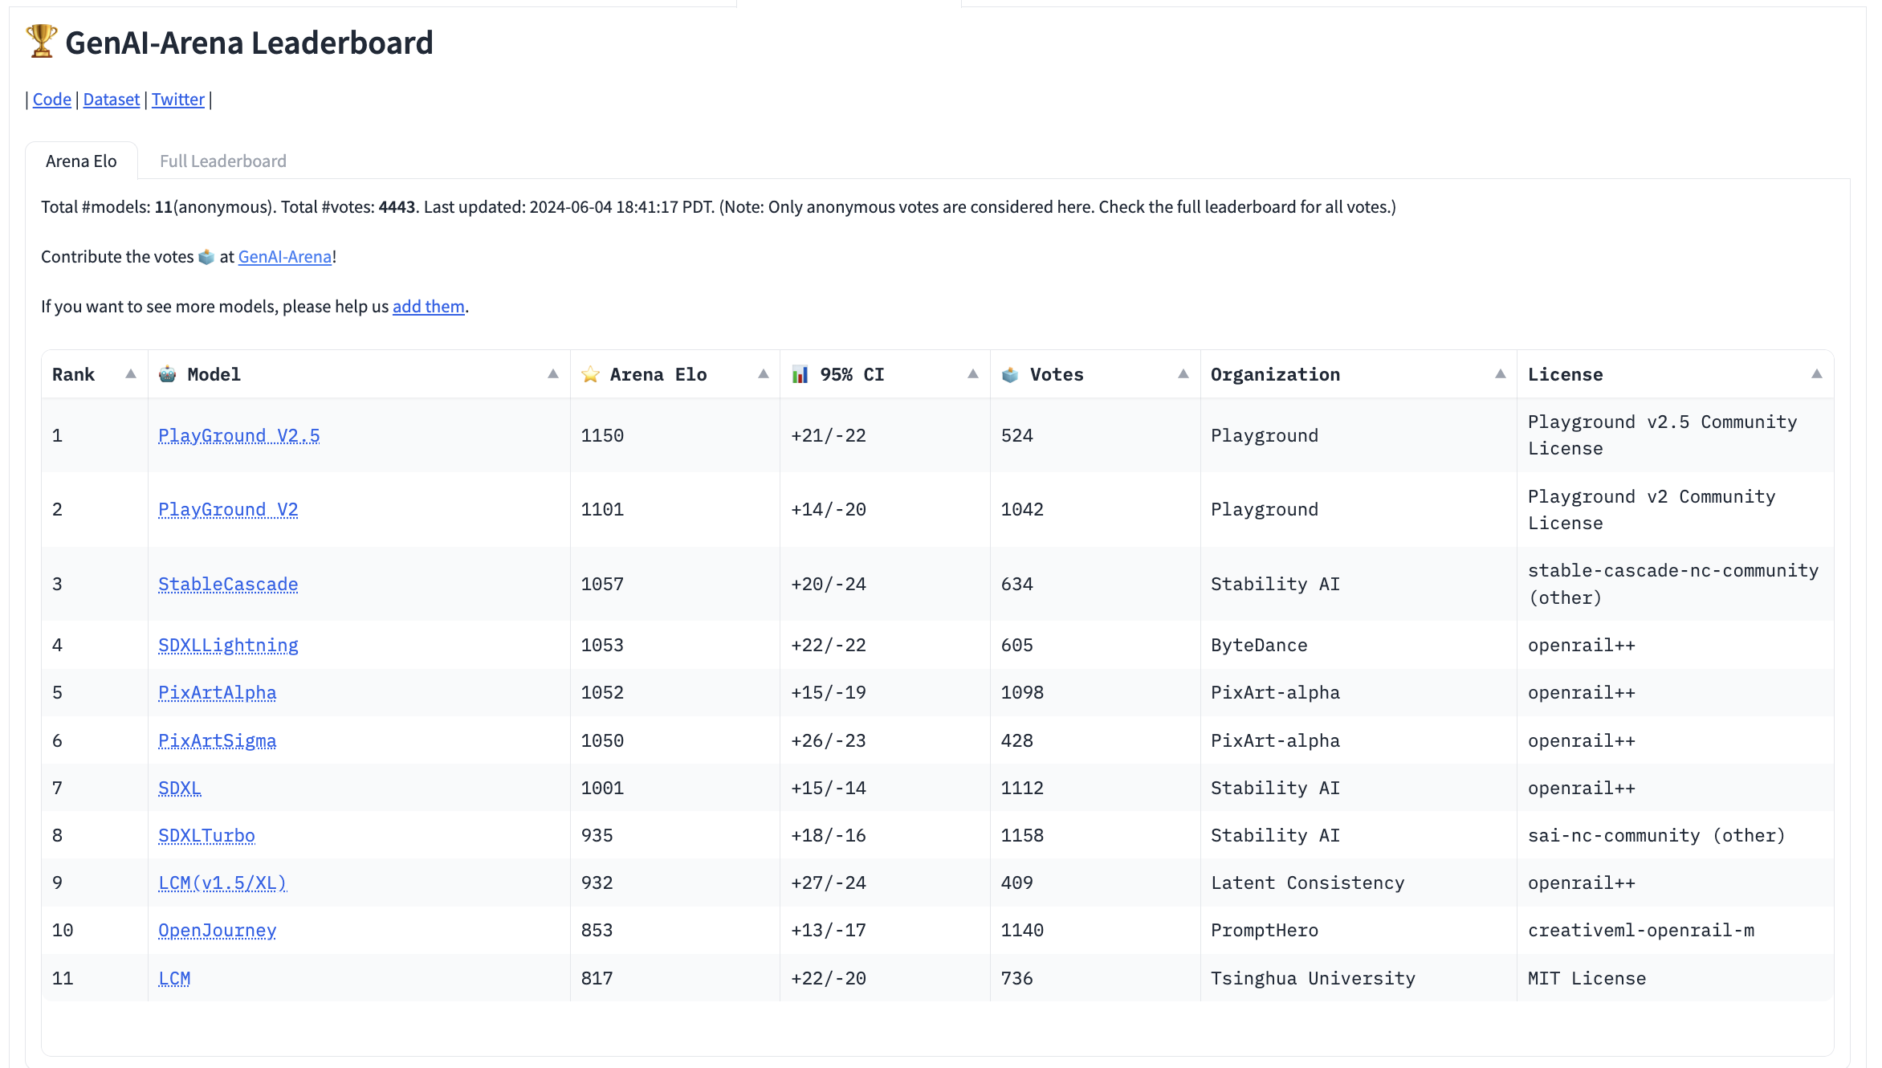Select the '+20/-24' confidence interval cell

click(x=886, y=584)
